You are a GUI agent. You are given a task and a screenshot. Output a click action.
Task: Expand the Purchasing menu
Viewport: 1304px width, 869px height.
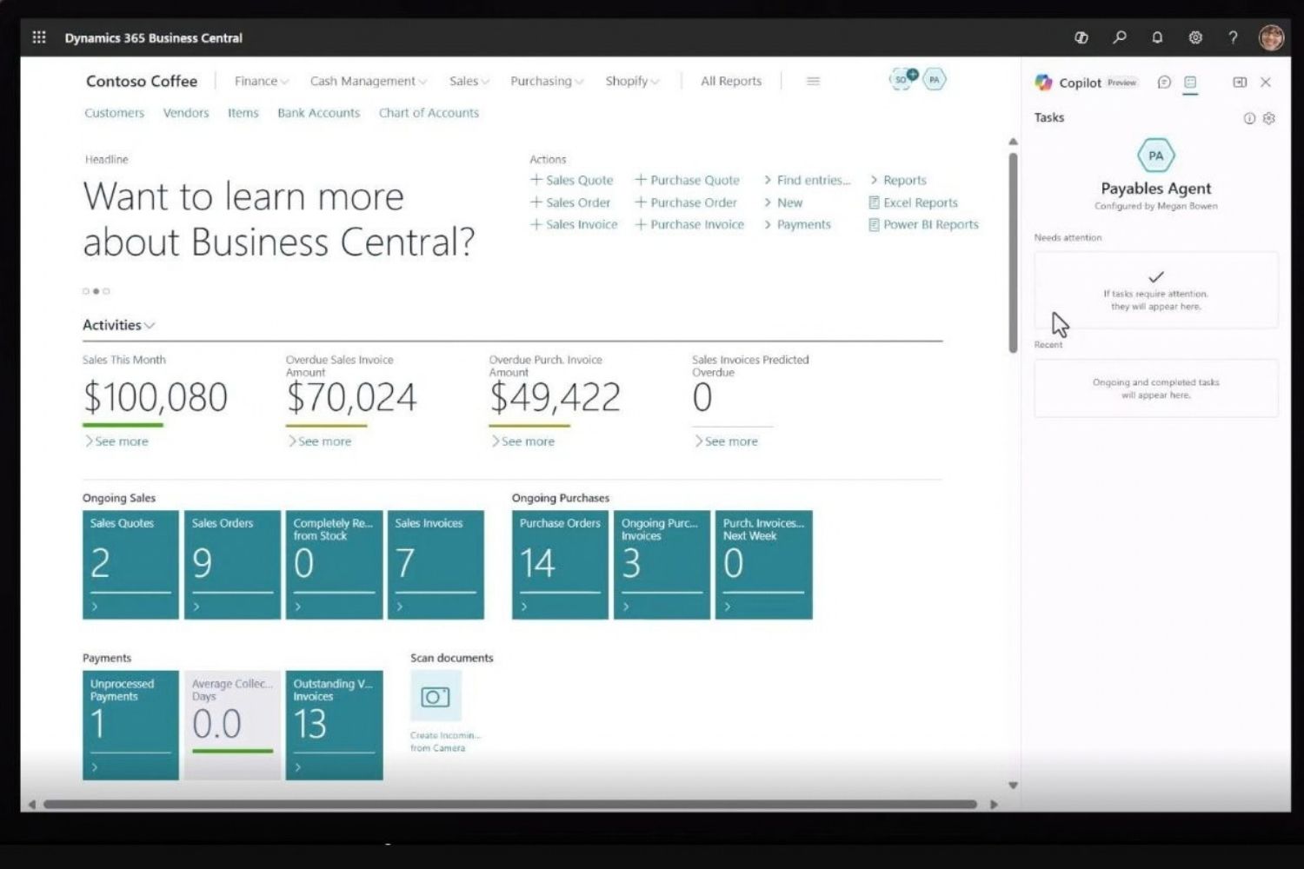pyautogui.click(x=547, y=81)
